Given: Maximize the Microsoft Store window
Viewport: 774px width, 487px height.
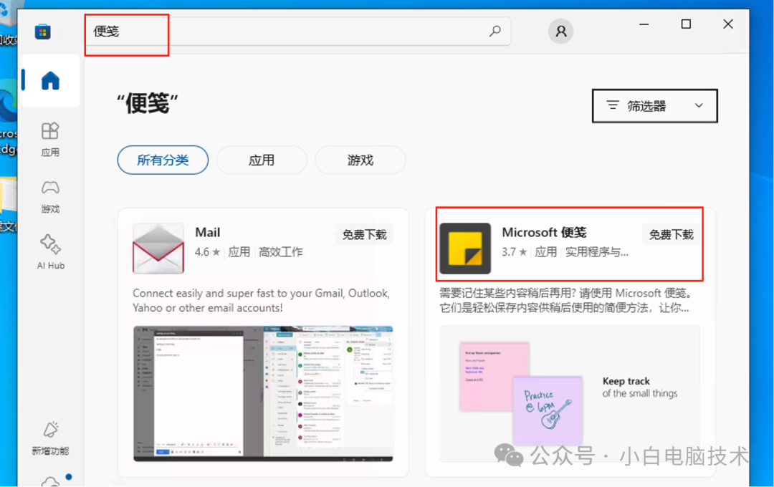Looking at the screenshot, I should [686, 24].
